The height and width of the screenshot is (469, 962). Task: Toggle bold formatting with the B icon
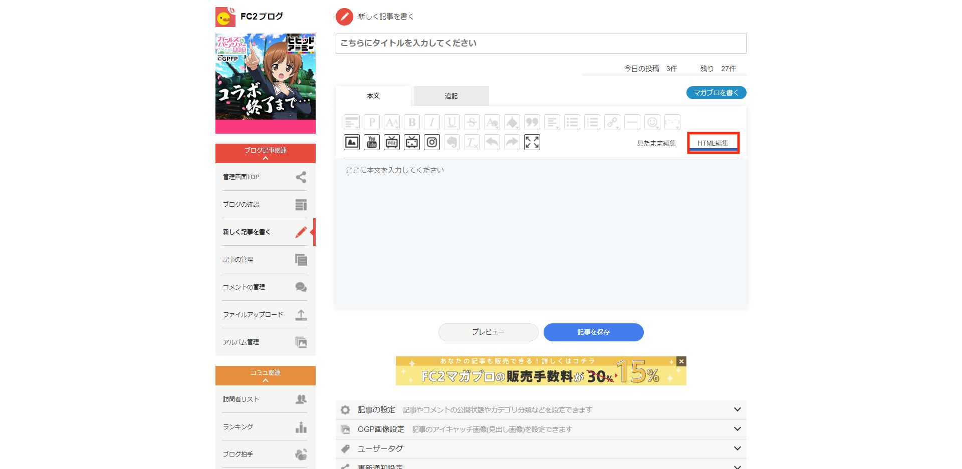tap(412, 122)
